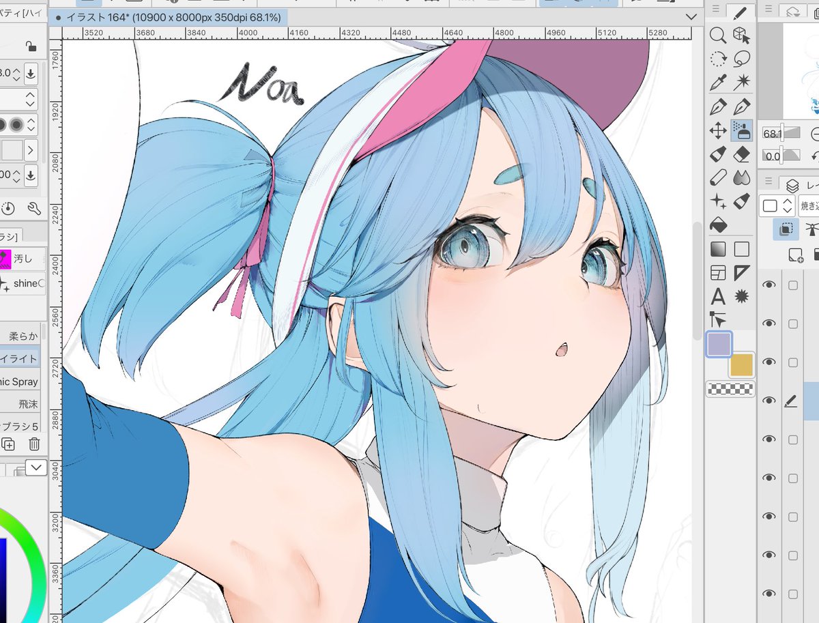Select the Gradient tool
This screenshot has height=623, width=819.
tap(718, 249)
